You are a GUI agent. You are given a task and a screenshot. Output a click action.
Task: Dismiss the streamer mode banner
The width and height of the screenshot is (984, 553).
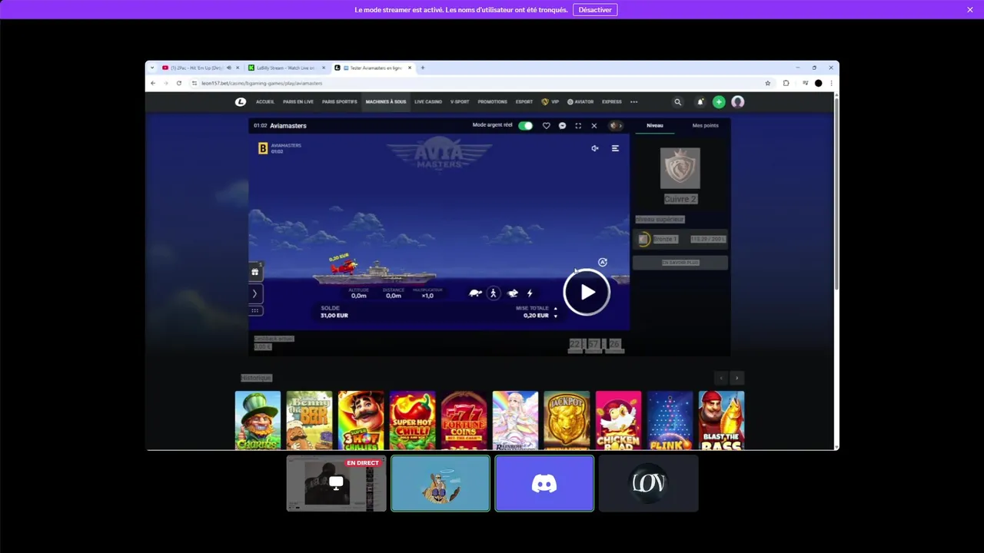click(970, 10)
